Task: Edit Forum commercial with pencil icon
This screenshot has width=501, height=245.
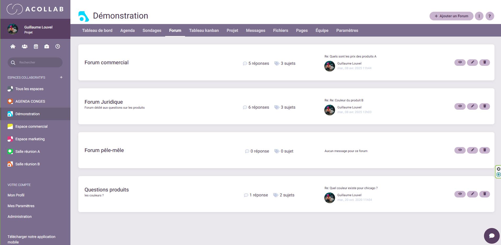Action: (472, 62)
